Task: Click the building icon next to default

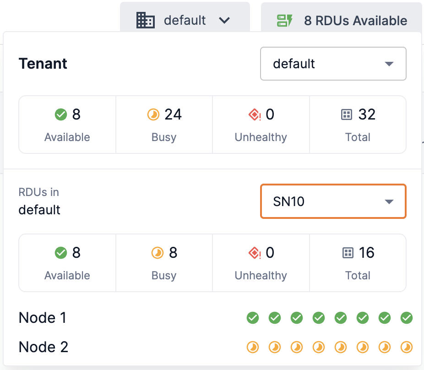Action: click(x=146, y=20)
